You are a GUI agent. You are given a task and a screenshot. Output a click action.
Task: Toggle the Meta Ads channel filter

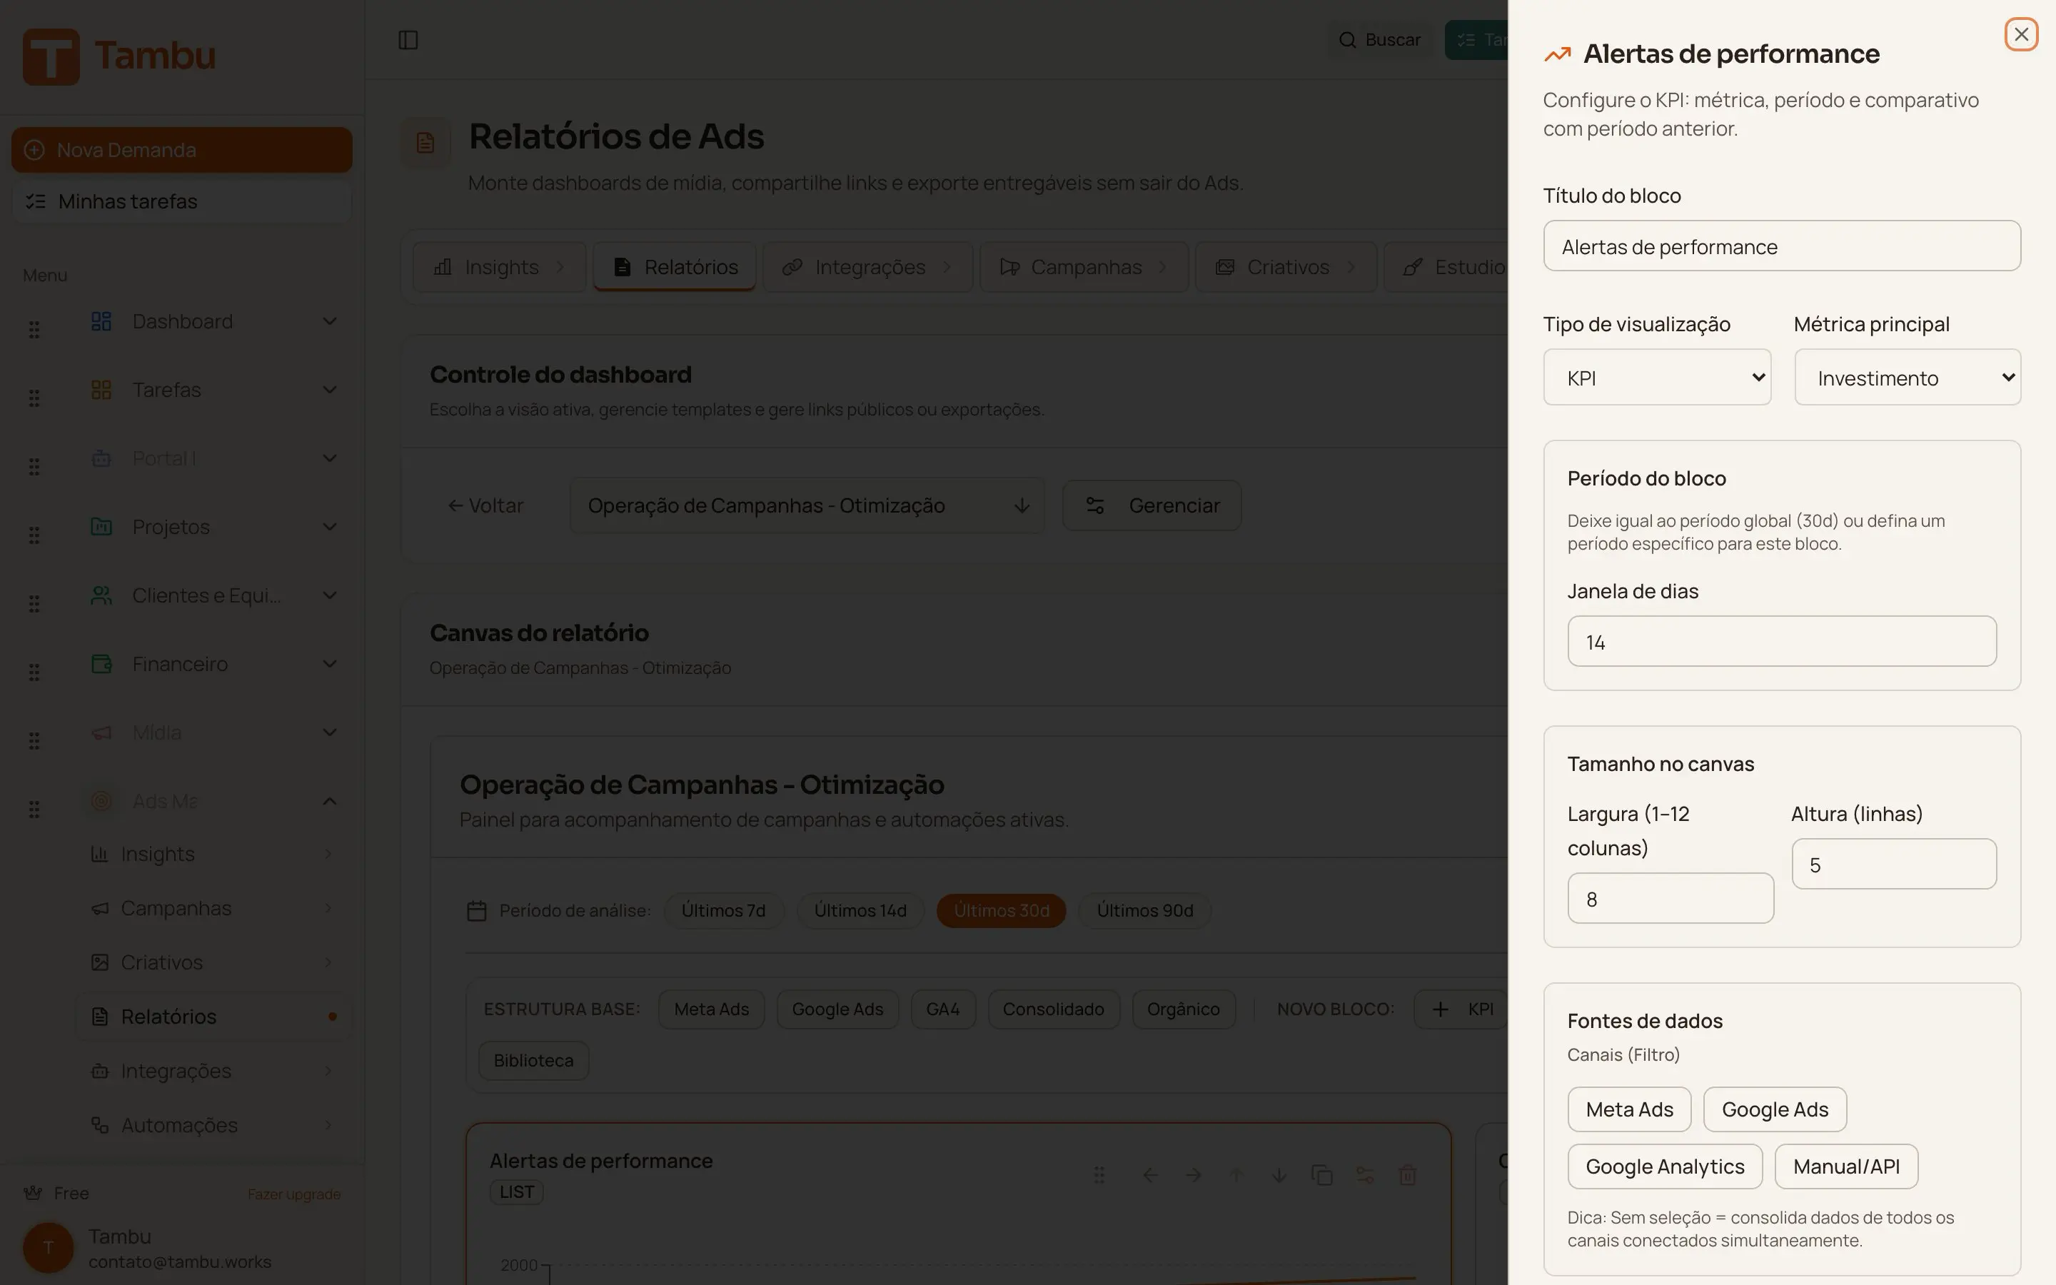(x=1628, y=1109)
